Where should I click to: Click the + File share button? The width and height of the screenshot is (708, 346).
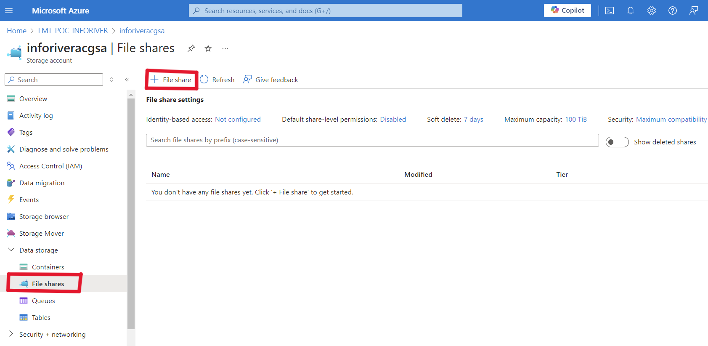172,80
